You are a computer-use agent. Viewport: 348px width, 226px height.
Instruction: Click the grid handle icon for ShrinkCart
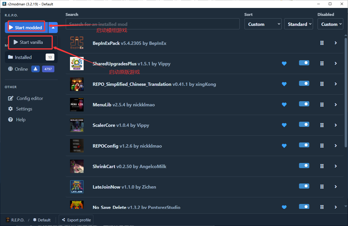pos(322,166)
